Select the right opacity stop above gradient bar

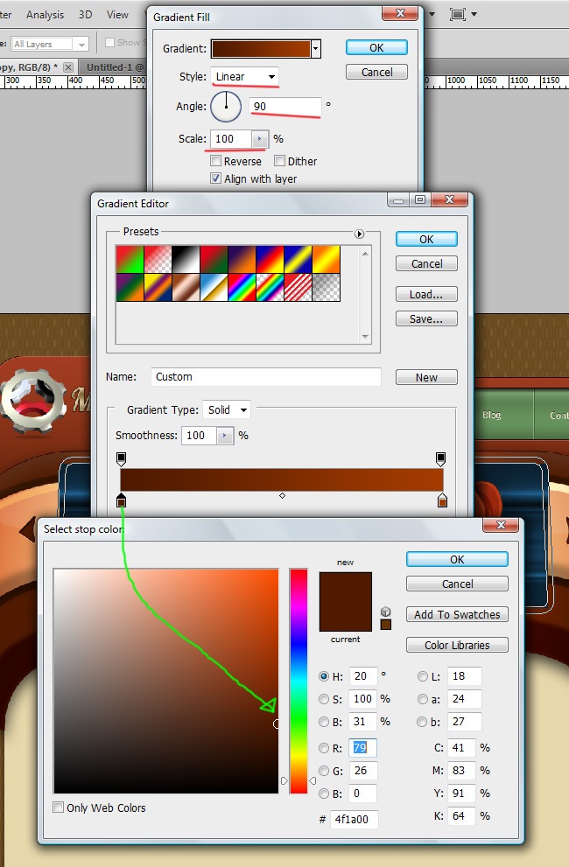coord(440,458)
